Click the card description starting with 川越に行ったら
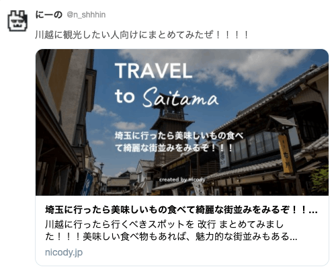 [x=171, y=230]
